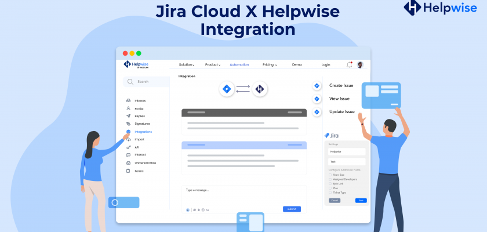Click the Jira icon beside Update Issue
Viewport: 487px width, 232px height.
click(317, 112)
